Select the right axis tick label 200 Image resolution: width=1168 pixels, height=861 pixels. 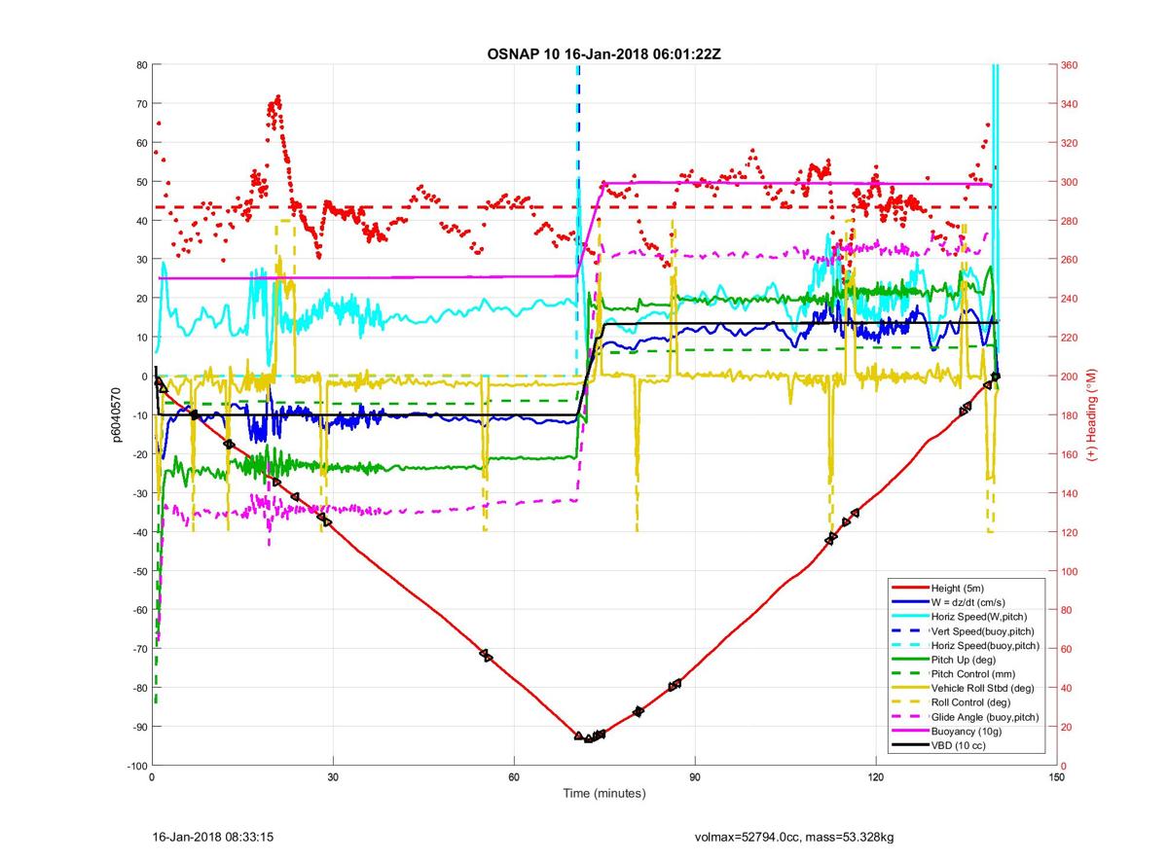(x=1071, y=377)
